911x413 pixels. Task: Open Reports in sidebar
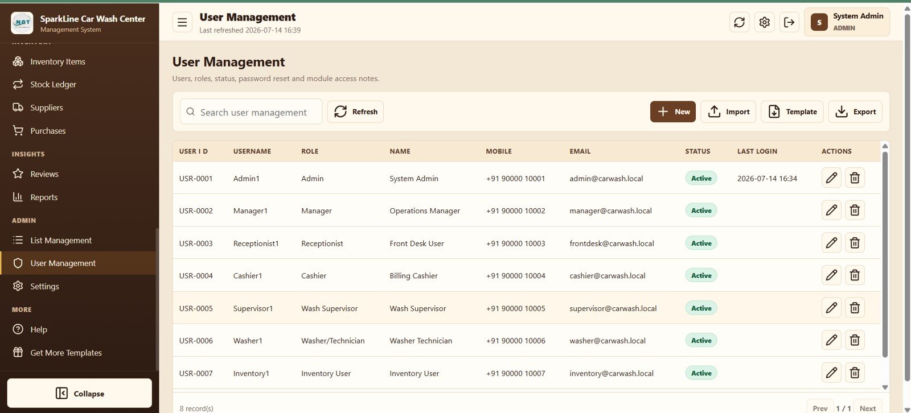(78, 197)
